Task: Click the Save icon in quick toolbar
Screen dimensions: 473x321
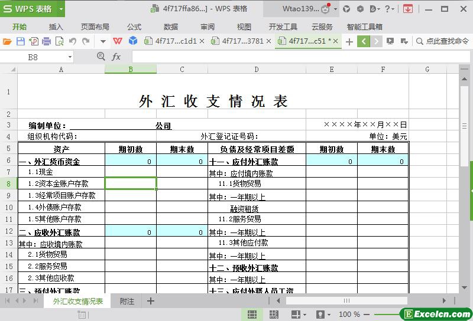Action: [20, 41]
